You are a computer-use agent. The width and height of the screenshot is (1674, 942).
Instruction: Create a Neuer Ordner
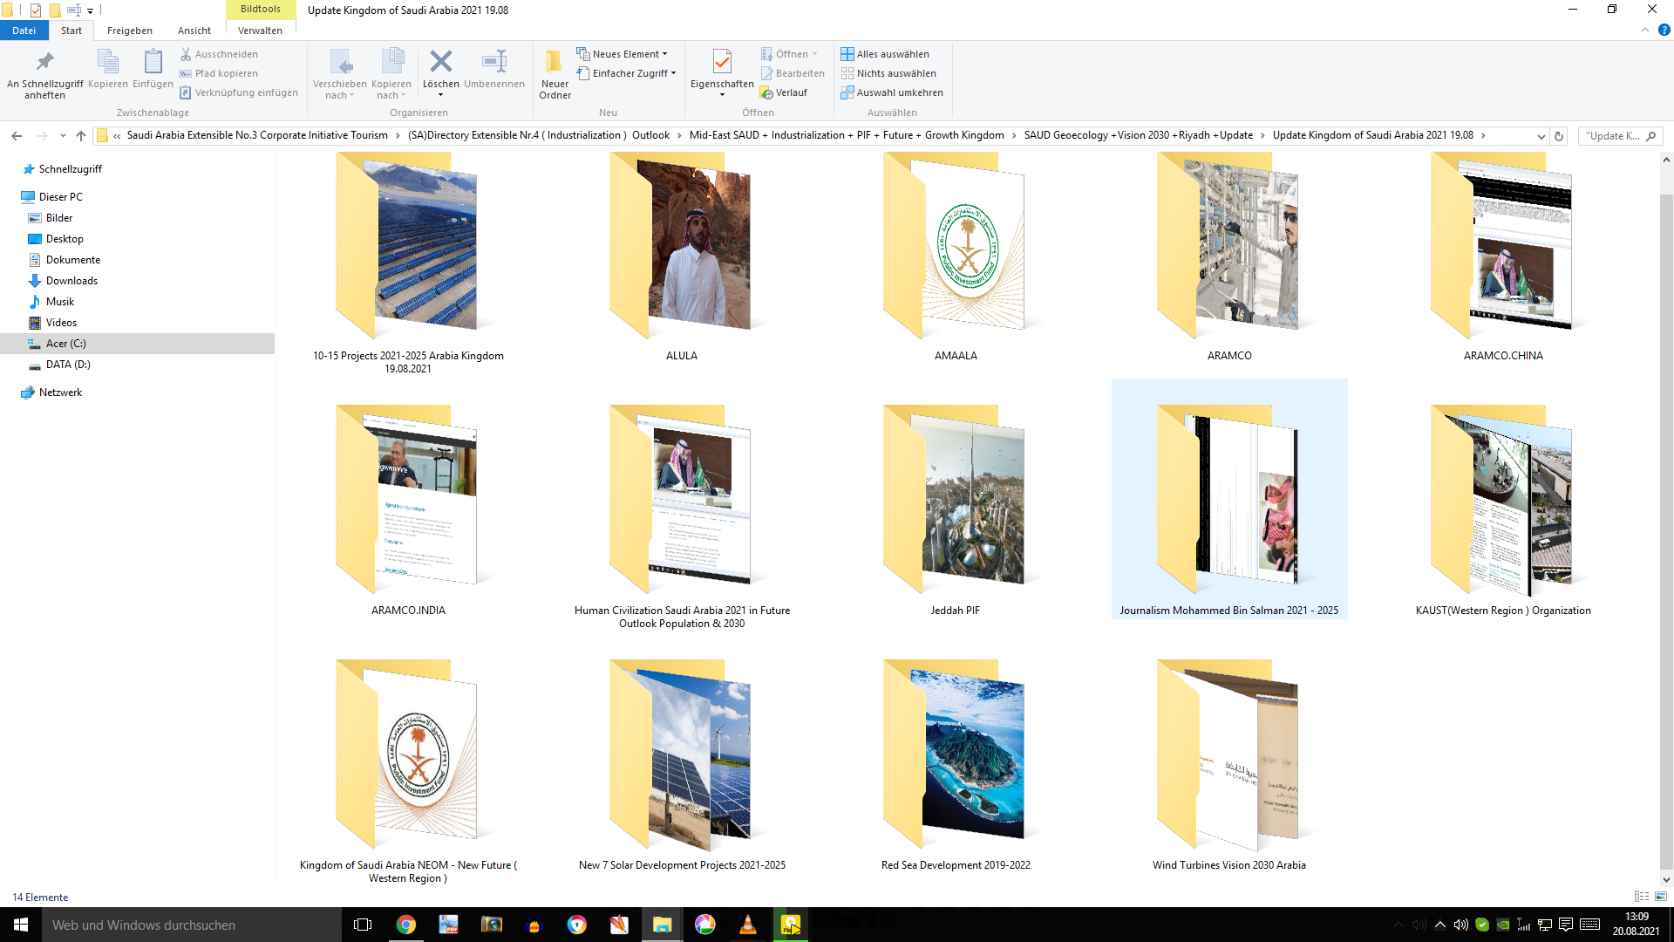[555, 73]
